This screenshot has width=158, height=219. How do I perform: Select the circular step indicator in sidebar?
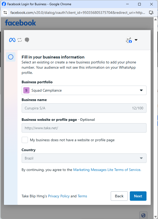tap(11, 57)
